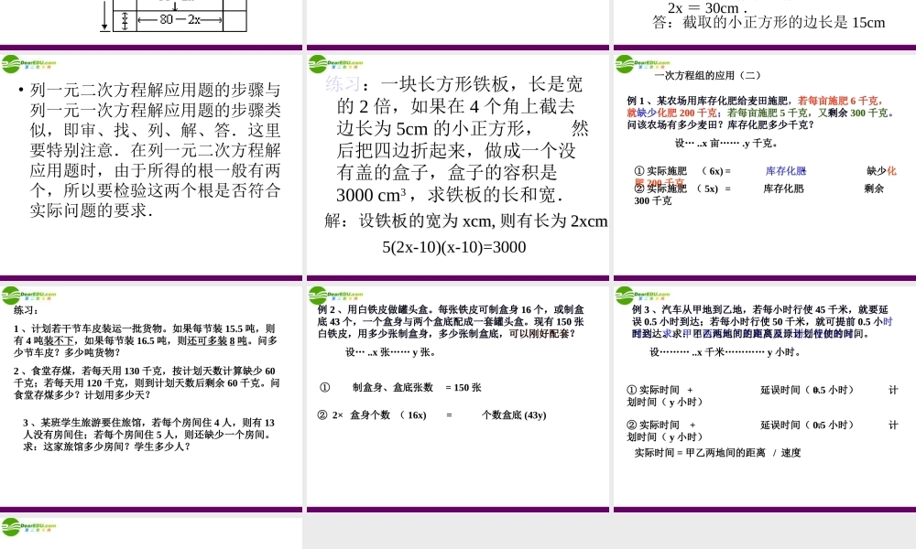Click the word 剩余 in the fertilizer slide
This screenshot has height=549, width=916.
(874, 188)
